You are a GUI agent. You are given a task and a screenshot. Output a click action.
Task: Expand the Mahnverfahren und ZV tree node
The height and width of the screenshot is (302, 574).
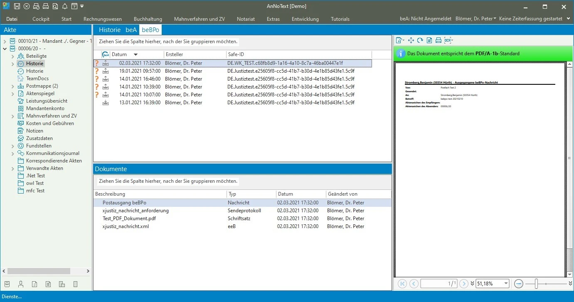pos(13,116)
